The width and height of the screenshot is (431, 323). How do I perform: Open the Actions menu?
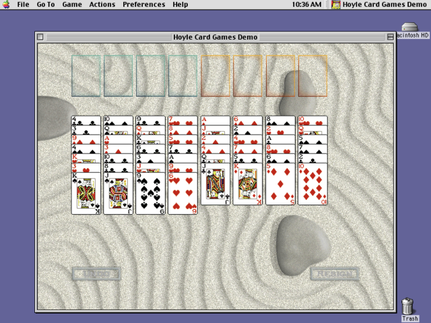tap(102, 5)
